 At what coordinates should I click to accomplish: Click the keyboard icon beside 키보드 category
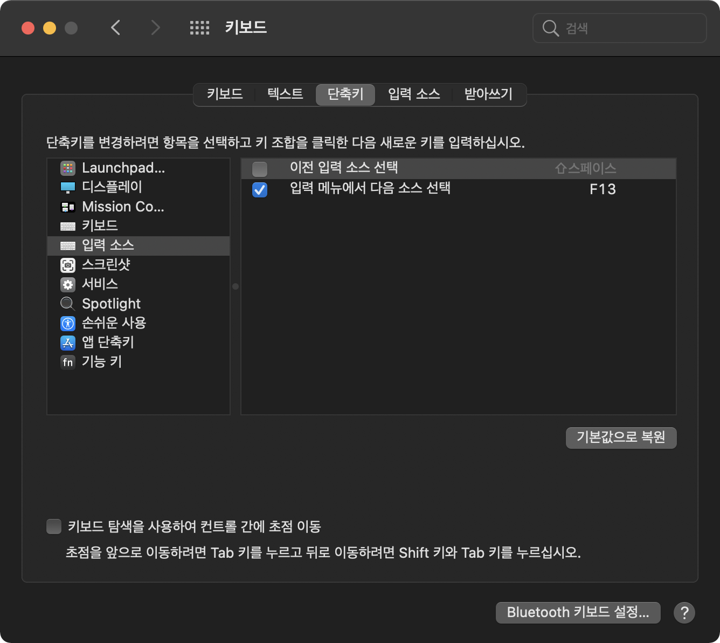pos(68,227)
